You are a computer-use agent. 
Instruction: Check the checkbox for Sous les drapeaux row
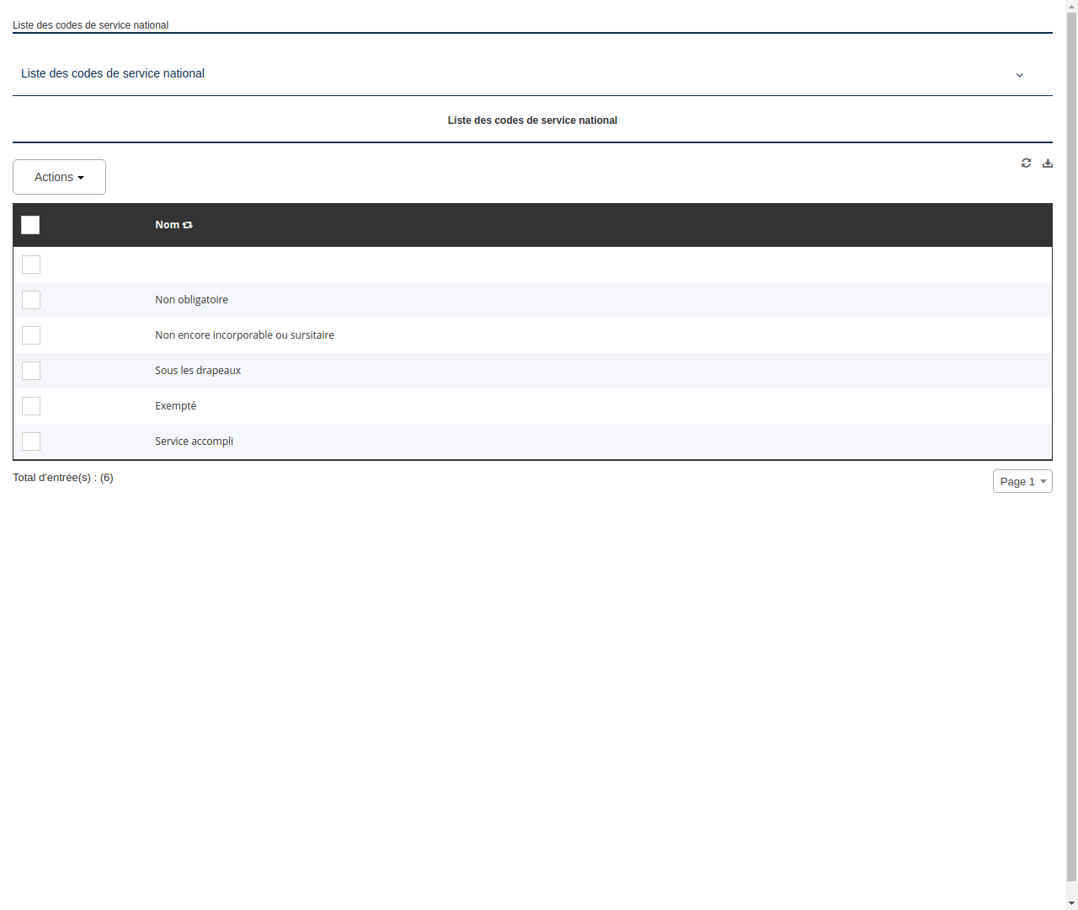pyautogui.click(x=31, y=371)
